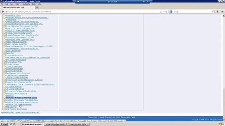Click folder icon beside XML Gateway

5,107
